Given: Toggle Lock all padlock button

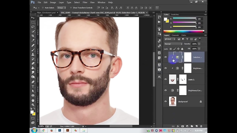Looking at the screenshot, I should tap(182, 49).
